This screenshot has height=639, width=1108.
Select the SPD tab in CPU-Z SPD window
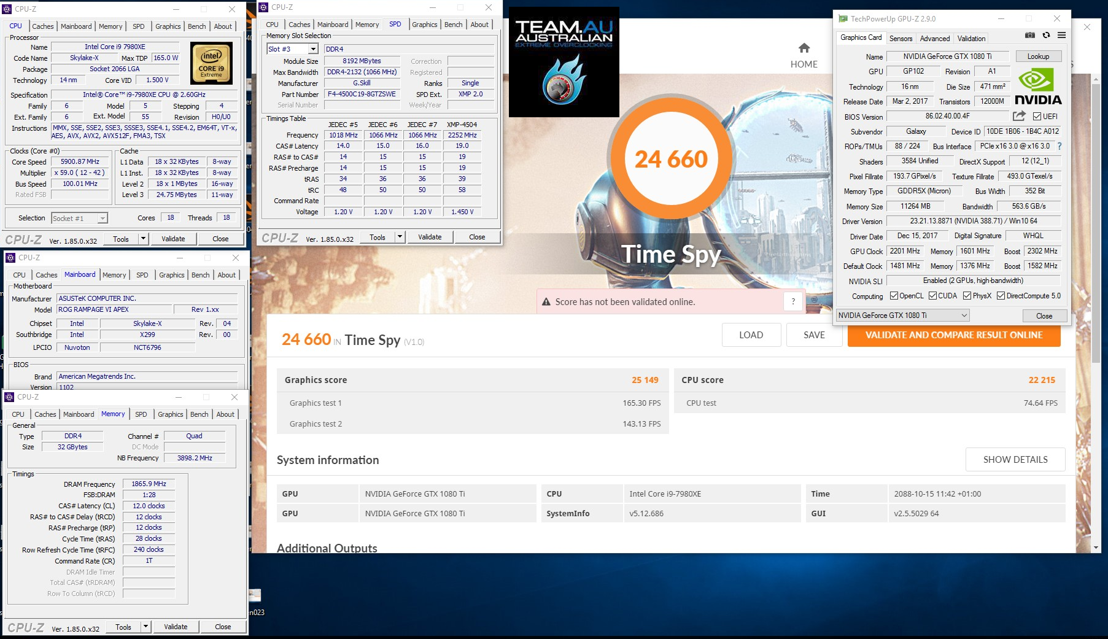[x=395, y=24]
